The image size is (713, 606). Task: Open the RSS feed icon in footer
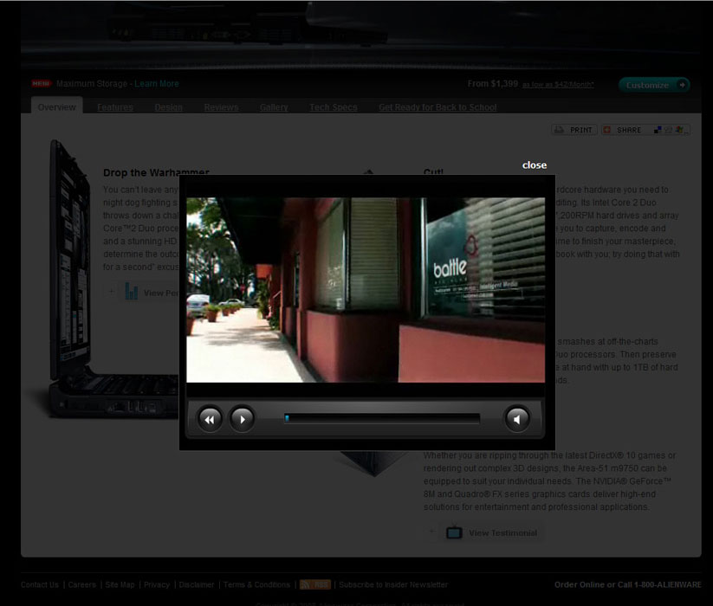[x=315, y=584]
